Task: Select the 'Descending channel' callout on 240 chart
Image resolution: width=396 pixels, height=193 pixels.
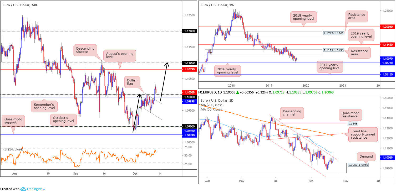Action: click(x=86, y=50)
